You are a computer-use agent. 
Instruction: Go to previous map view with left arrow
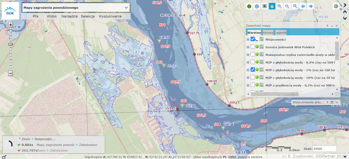303,6
